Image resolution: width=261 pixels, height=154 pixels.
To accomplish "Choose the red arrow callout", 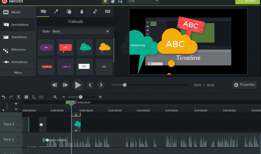I will pos(46,67).
